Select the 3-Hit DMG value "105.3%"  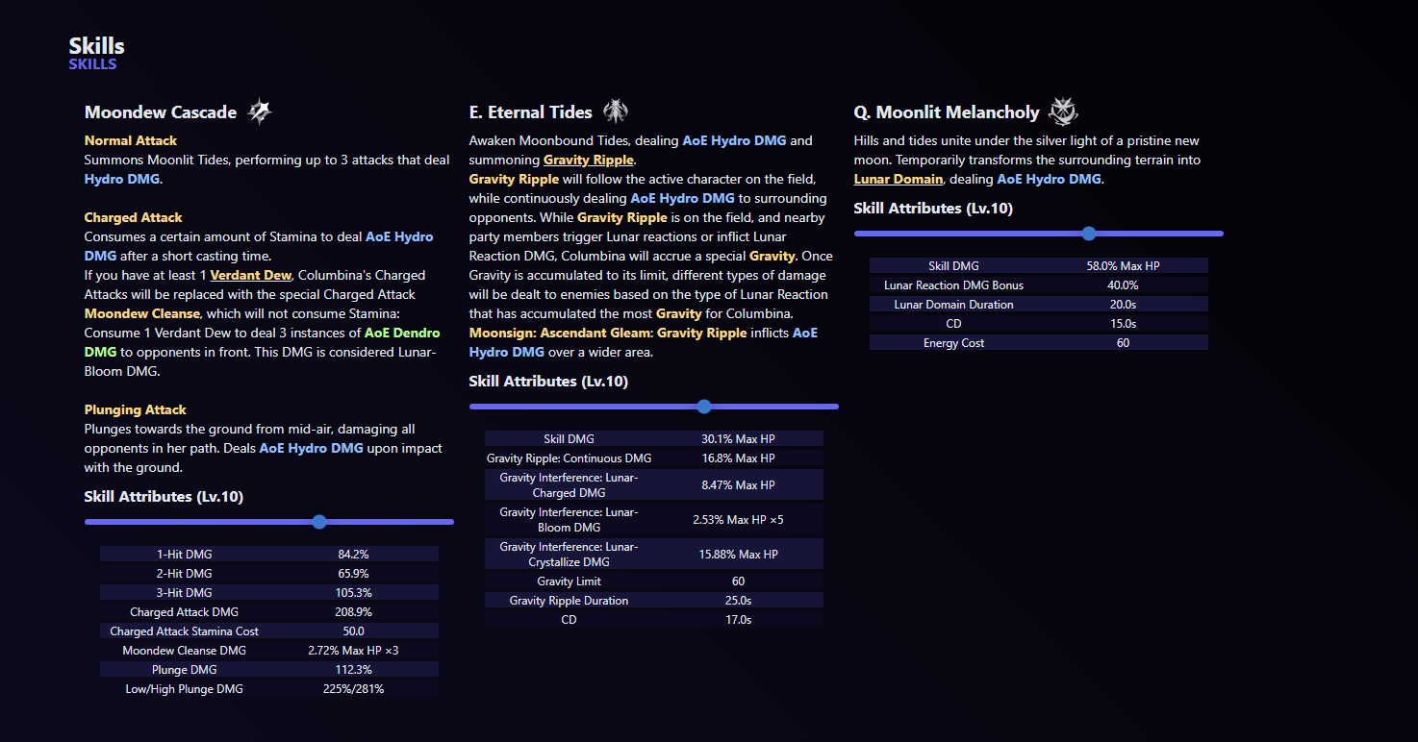pyautogui.click(x=354, y=593)
